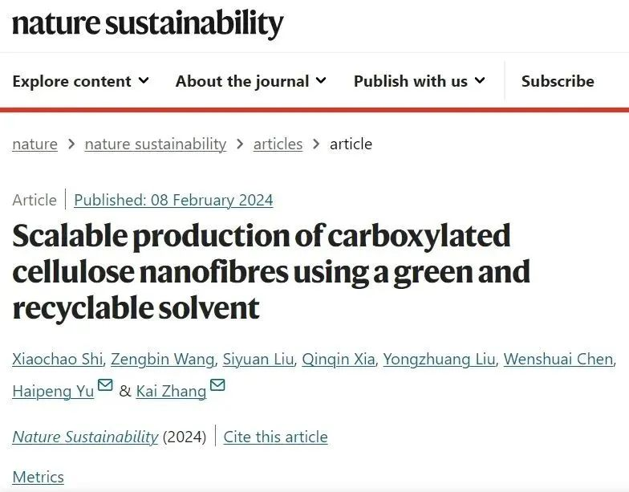
Task: Click the envelope icon beside Haipeng Yu
Action: click(105, 387)
